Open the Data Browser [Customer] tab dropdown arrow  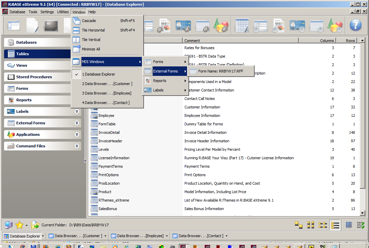106,236
